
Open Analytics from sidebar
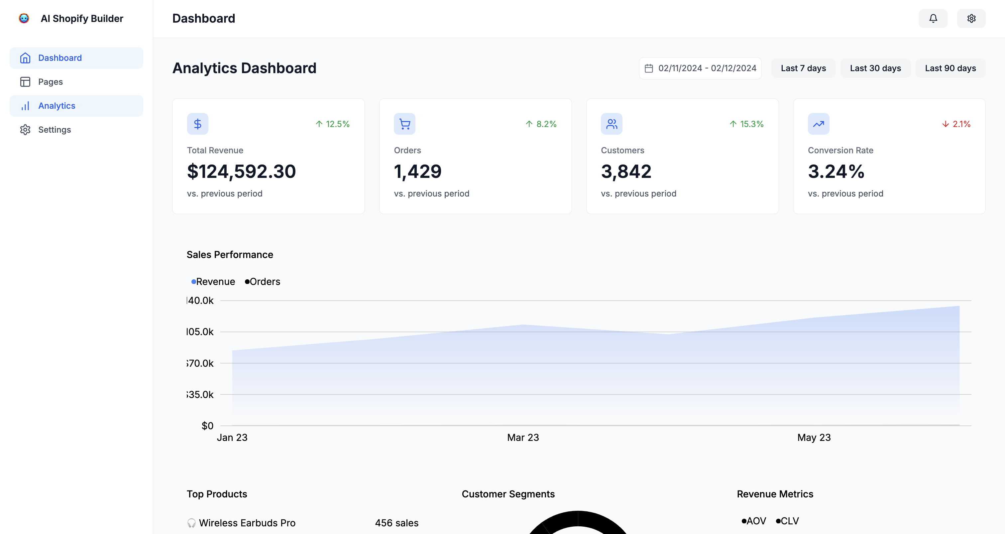56,106
